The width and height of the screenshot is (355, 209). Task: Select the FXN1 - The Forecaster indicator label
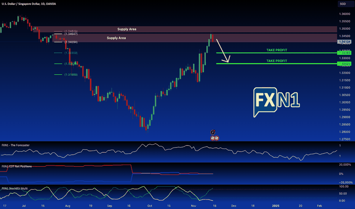pos(16,145)
